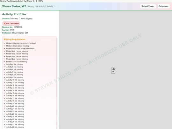This screenshot has width=172, height=129.
Task: Select 'Finals Quiz 2 score missing'
Action: coord(17,54)
